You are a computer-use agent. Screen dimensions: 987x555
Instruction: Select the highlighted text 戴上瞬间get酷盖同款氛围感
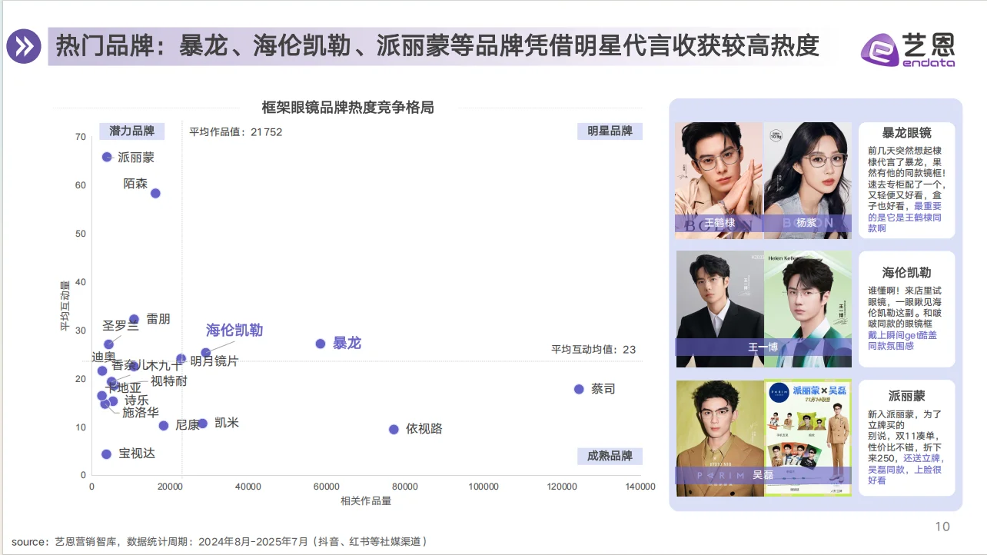tap(903, 341)
